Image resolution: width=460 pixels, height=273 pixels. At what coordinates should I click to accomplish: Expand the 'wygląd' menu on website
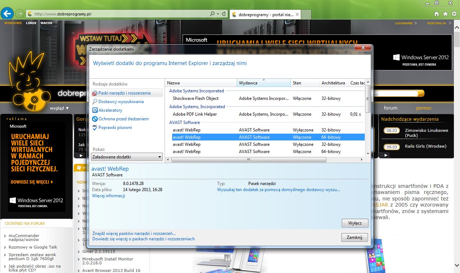(59, 108)
